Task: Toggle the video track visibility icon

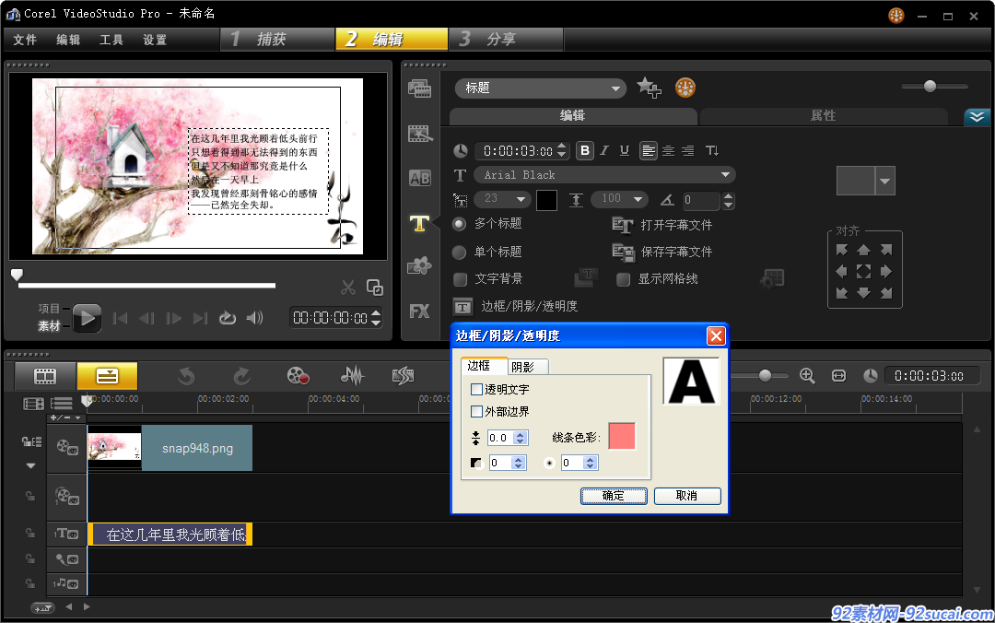Action: pyautogui.click(x=66, y=447)
